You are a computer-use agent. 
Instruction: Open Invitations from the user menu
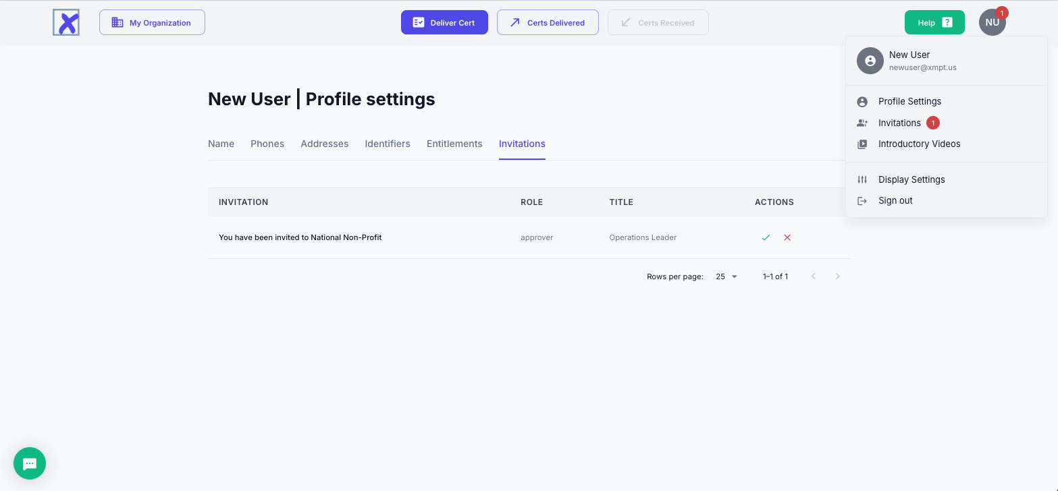pos(899,123)
